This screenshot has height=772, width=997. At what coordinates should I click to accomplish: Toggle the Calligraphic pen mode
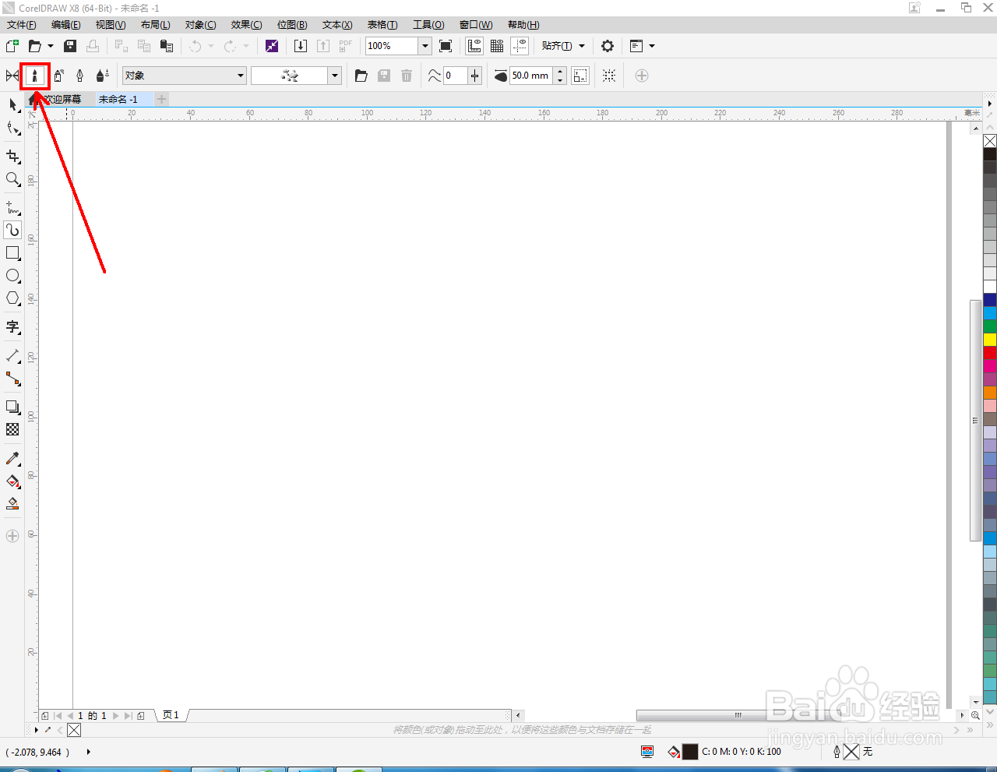[79, 76]
